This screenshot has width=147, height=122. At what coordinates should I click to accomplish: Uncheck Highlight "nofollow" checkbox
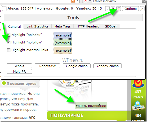point(8,42)
